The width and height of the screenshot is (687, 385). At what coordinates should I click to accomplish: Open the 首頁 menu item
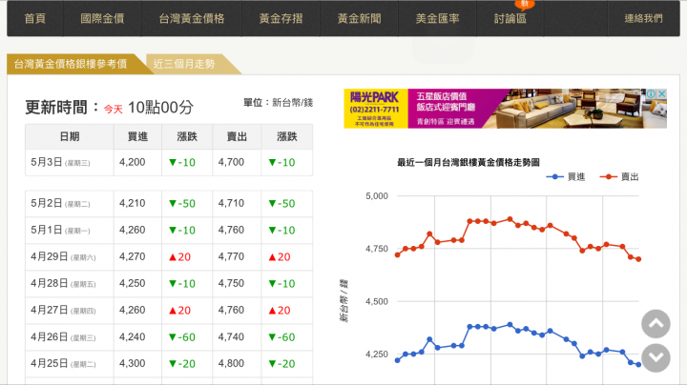[x=35, y=18]
